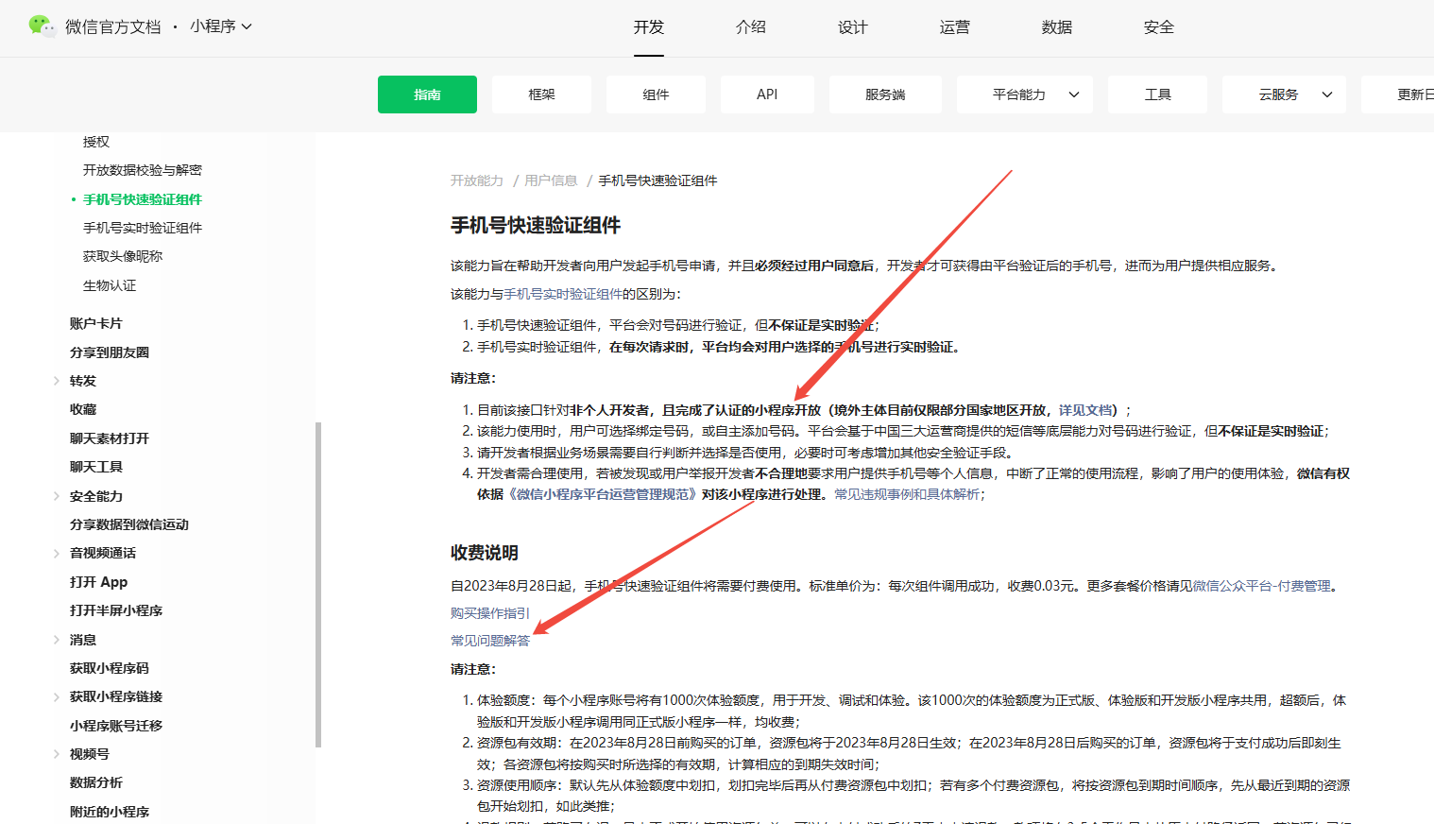This screenshot has width=1434, height=824.
Task: Open 聊天工具 in the sidebar
Action: 96,467
